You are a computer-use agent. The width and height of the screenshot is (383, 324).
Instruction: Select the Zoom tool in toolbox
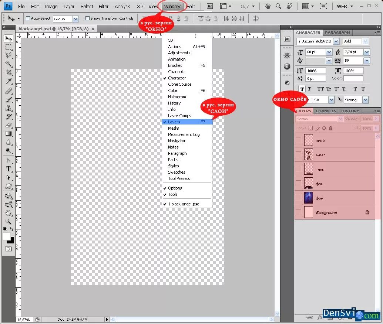9,221
